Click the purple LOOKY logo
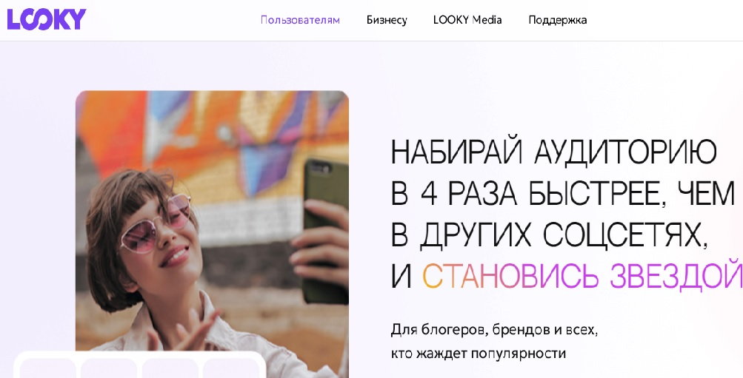 (x=47, y=19)
